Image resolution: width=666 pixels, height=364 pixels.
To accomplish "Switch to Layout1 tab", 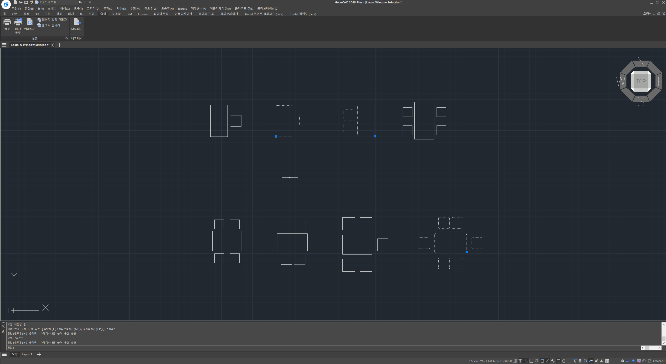I will [x=27, y=354].
